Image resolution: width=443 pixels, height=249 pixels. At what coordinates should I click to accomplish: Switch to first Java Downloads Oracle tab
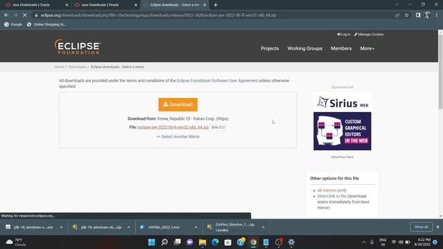tap(36, 5)
